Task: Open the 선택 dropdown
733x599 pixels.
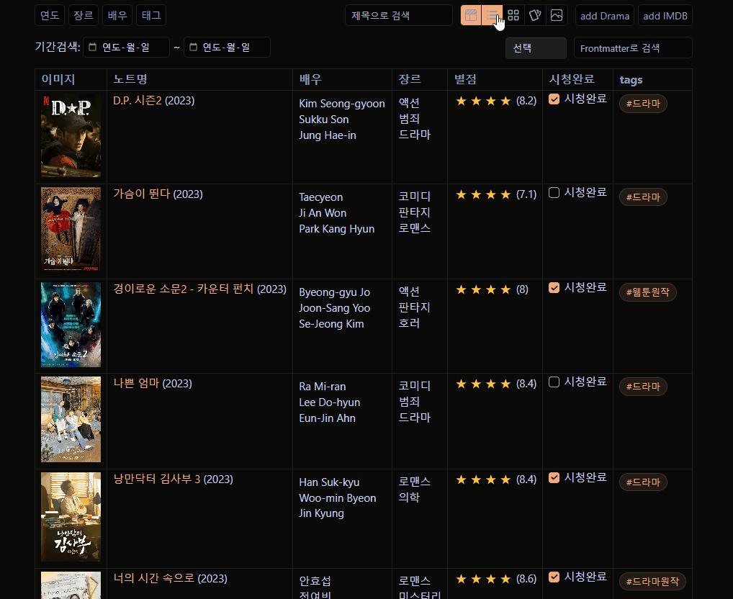Action: tap(536, 48)
